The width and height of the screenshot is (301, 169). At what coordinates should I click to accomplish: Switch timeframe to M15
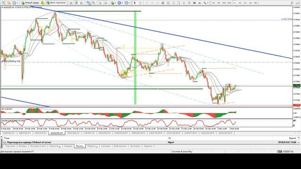coord(224,3)
